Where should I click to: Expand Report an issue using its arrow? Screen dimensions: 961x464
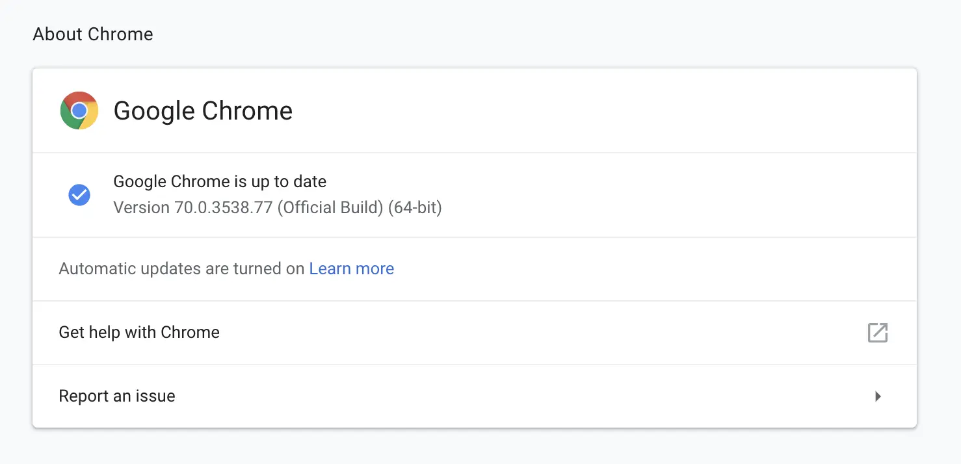(x=878, y=396)
